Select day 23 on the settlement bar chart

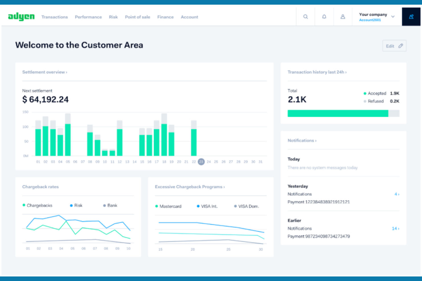[x=201, y=161]
